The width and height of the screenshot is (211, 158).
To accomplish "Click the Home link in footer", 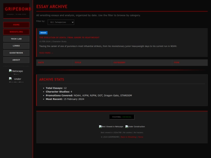I will pyautogui.click(x=141, y=137).
